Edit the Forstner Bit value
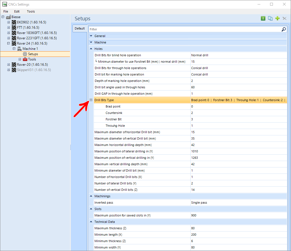This screenshot has height=251, width=291. [x=239, y=119]
